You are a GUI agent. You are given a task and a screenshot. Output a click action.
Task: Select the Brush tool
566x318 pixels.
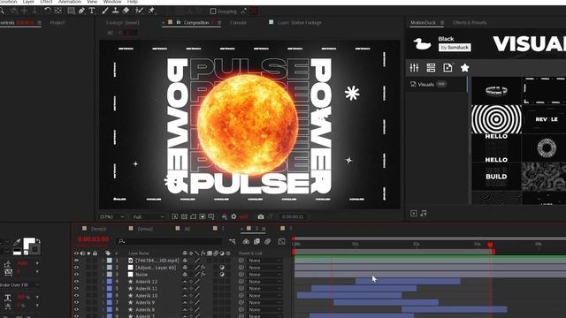(x=105, y=11)
